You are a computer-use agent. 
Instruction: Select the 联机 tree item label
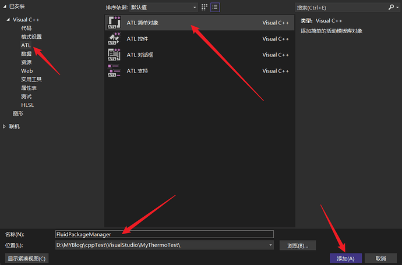pyautogui.click(x=15, y=126)
